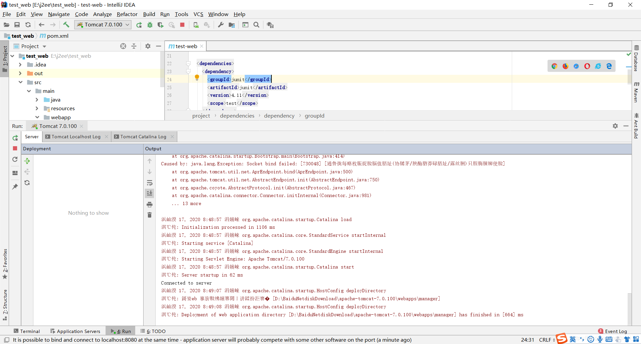The height and width of the screenshot is (344, 641).
Task: Toggle scroll to end in the console
Action: pos(149,193)
